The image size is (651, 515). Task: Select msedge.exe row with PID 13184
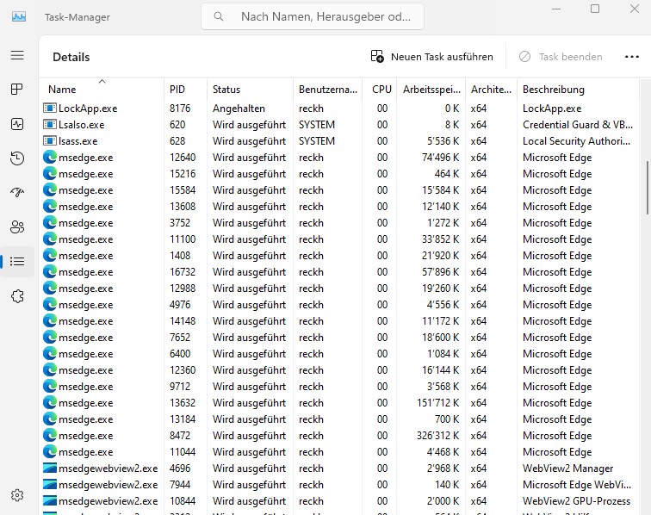click(x=339, y=419)
